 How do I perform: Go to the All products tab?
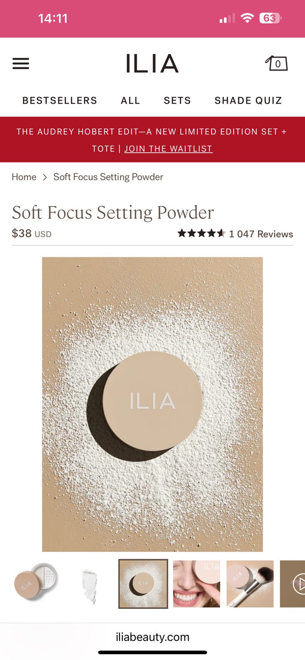[x=130, y=101]
